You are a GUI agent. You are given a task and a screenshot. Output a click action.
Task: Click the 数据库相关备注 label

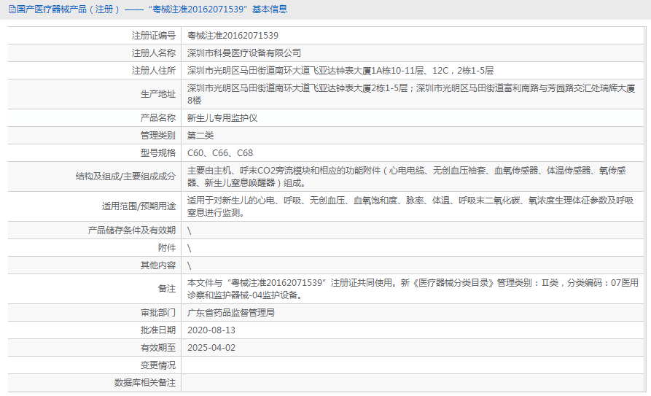coord(145,382)
